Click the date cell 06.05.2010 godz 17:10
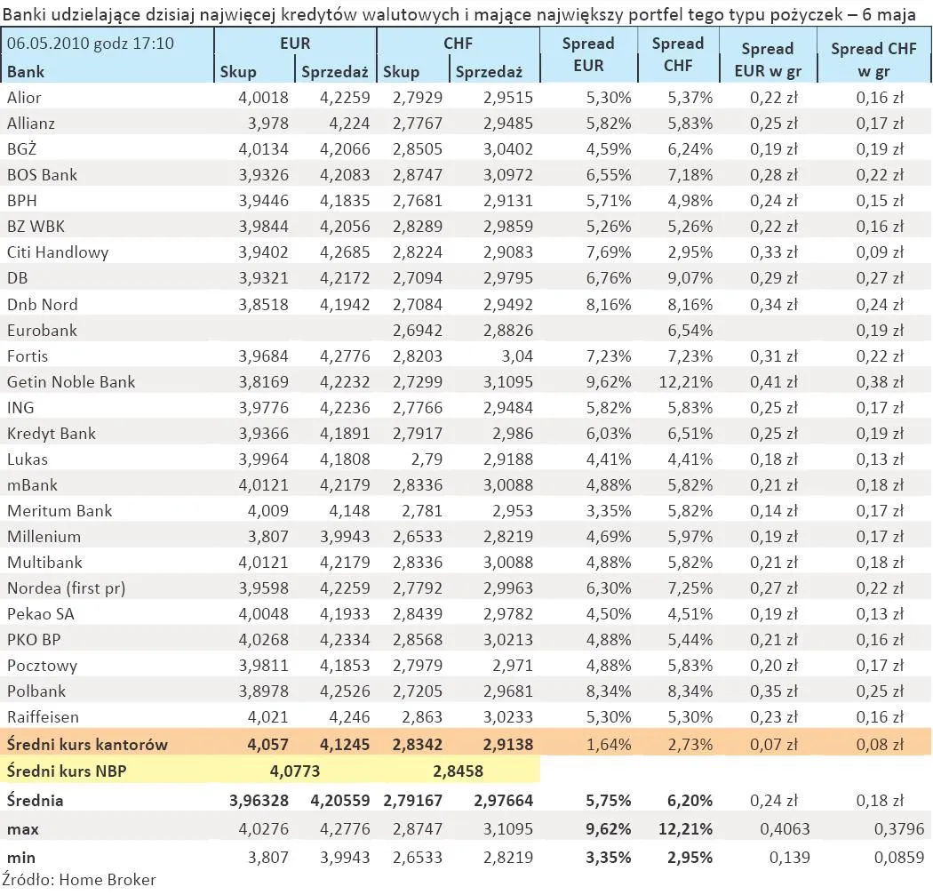This screenshot has height=895, width=933. pos(91,44)
